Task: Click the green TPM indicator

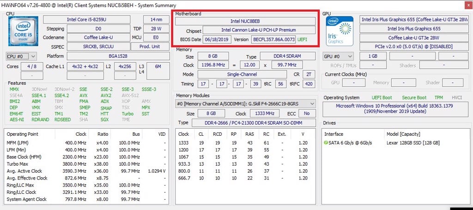Action: 439,98
